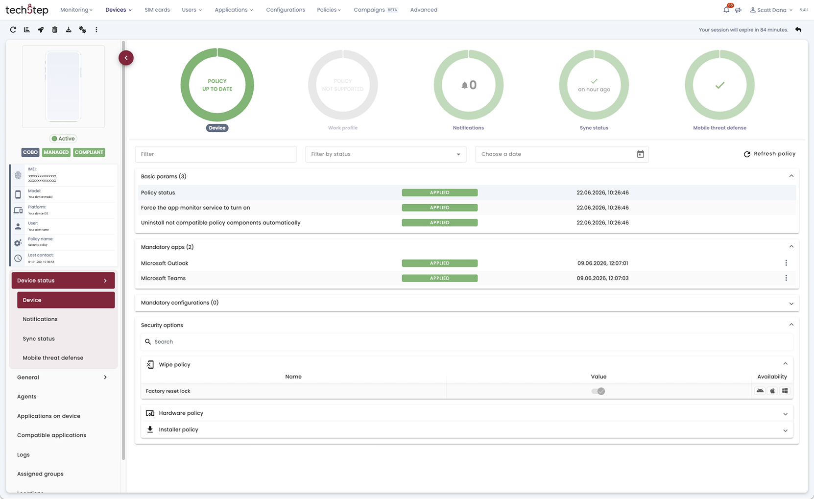
Task: Go to Configurations page
Action: point(286,10)
